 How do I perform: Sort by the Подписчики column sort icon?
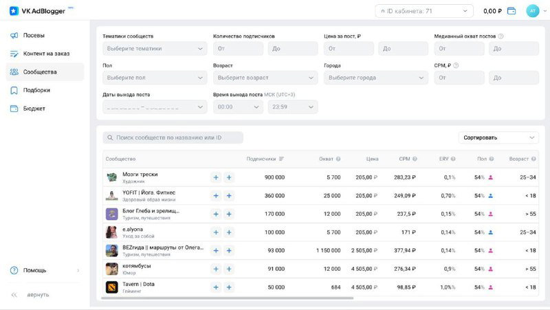pos(281,159)
